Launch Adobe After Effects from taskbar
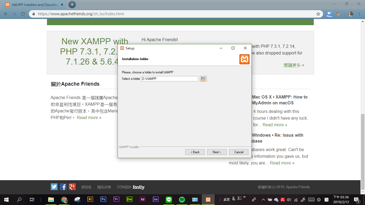The width and height of the screenshot is (365, 205). [x=156, y=199]
